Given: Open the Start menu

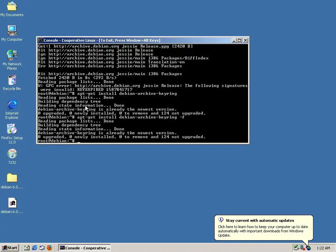Looking at the screenshot, I should tap(10, 248).
